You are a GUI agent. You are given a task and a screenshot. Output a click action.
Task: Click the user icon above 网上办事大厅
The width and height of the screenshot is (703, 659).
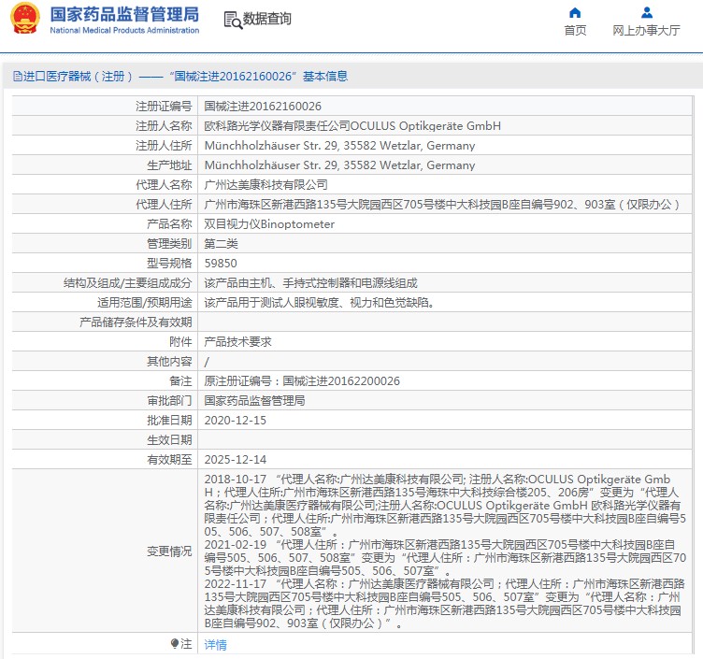(x=646, y=12)
